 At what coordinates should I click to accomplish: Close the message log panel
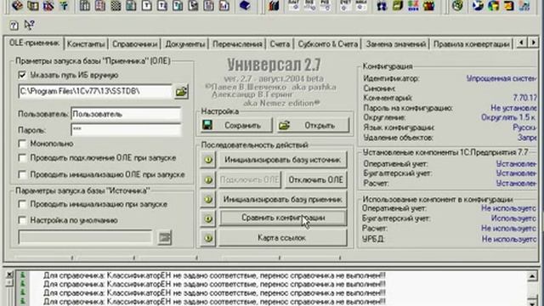pyautogui.click(x=9, y=275)
